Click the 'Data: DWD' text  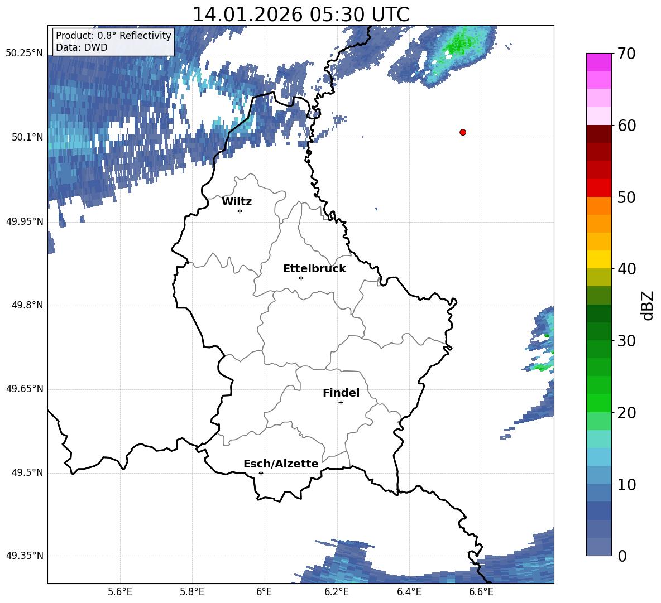82,47
